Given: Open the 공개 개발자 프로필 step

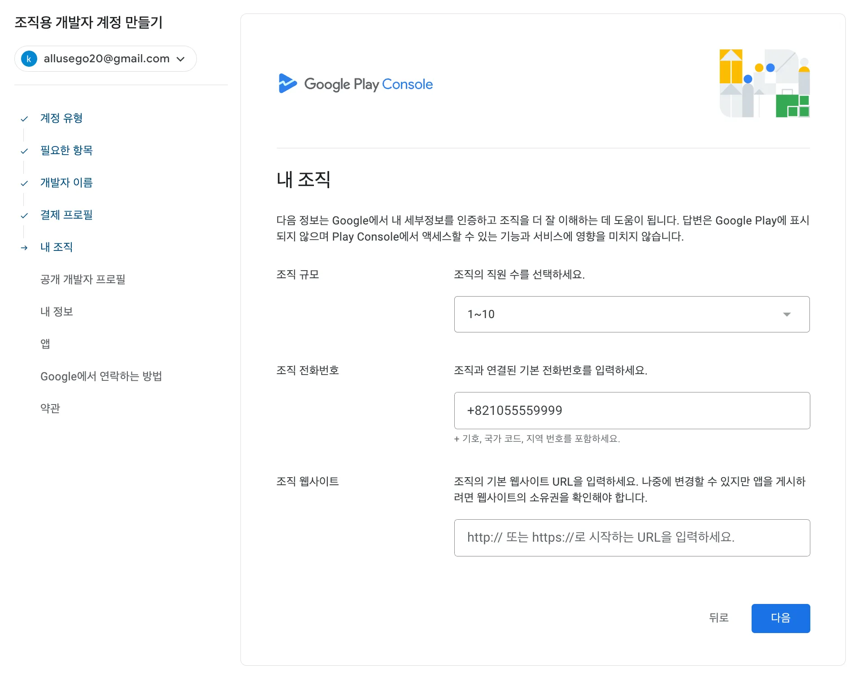Looking at the screenshot, I should click(83, 280).
